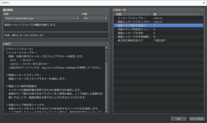This screenshot has width=207, height=123.
Task: Click the value **修正前** in the parameter table
Action: click(160, 40)
